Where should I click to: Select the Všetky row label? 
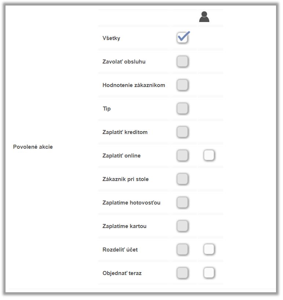111,38
